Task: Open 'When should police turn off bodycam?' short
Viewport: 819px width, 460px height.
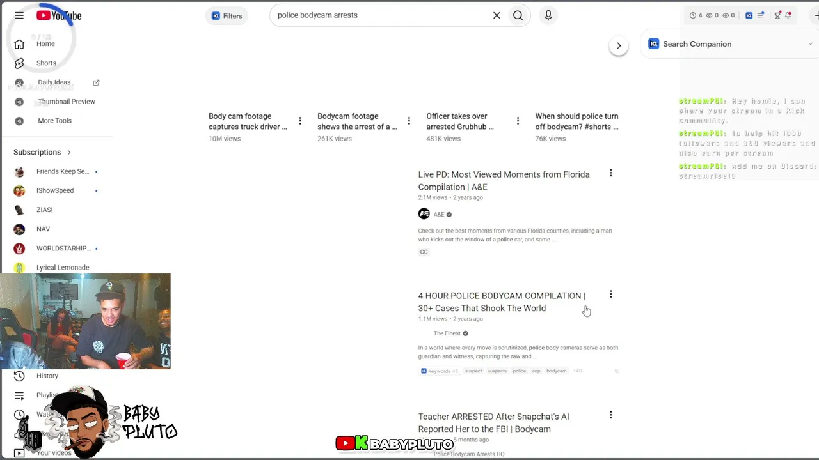Action: coord(577,121)
